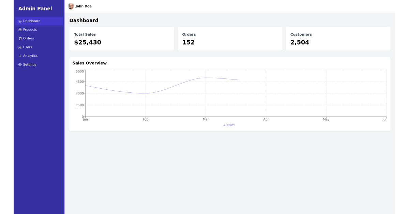
Task: Expand the Analytics section
Action: (x=30, y=56)
